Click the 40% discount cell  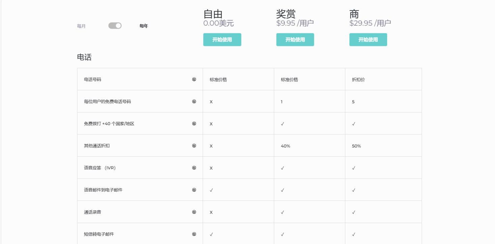(x=285, y=146)
